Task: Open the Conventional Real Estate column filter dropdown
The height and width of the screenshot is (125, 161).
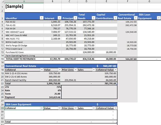Action: coord(136,18)
